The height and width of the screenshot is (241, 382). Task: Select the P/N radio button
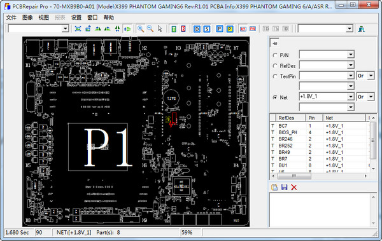(275, 55)
